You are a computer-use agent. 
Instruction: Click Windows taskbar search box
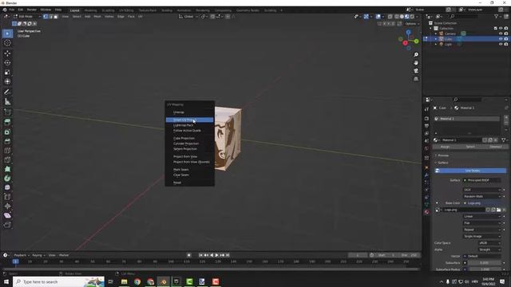coord(58,281)
